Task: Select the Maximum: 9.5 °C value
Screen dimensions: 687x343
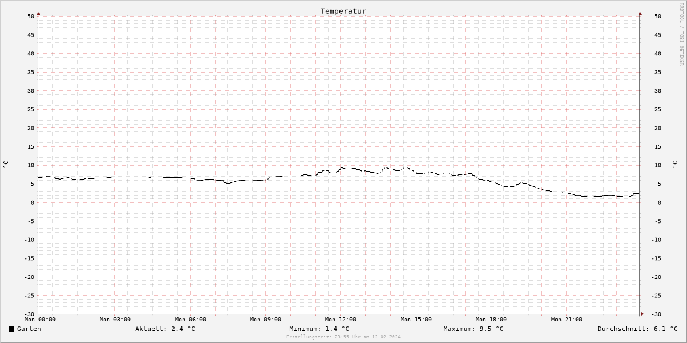Action: [x=473, y=329]
